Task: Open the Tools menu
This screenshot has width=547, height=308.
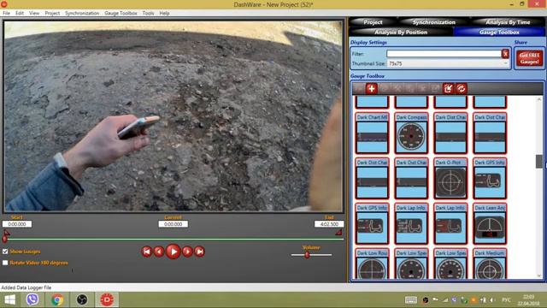Action: [x=148, y=13]
